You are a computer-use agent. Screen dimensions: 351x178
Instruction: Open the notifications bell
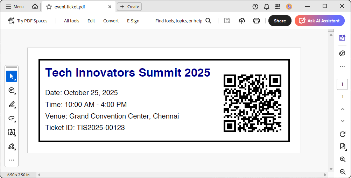pos(266,7)
